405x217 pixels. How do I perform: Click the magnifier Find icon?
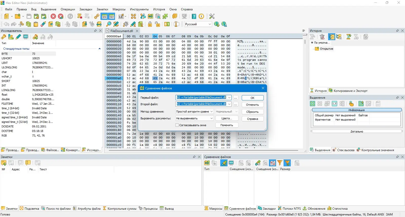(x=109, y=24)
